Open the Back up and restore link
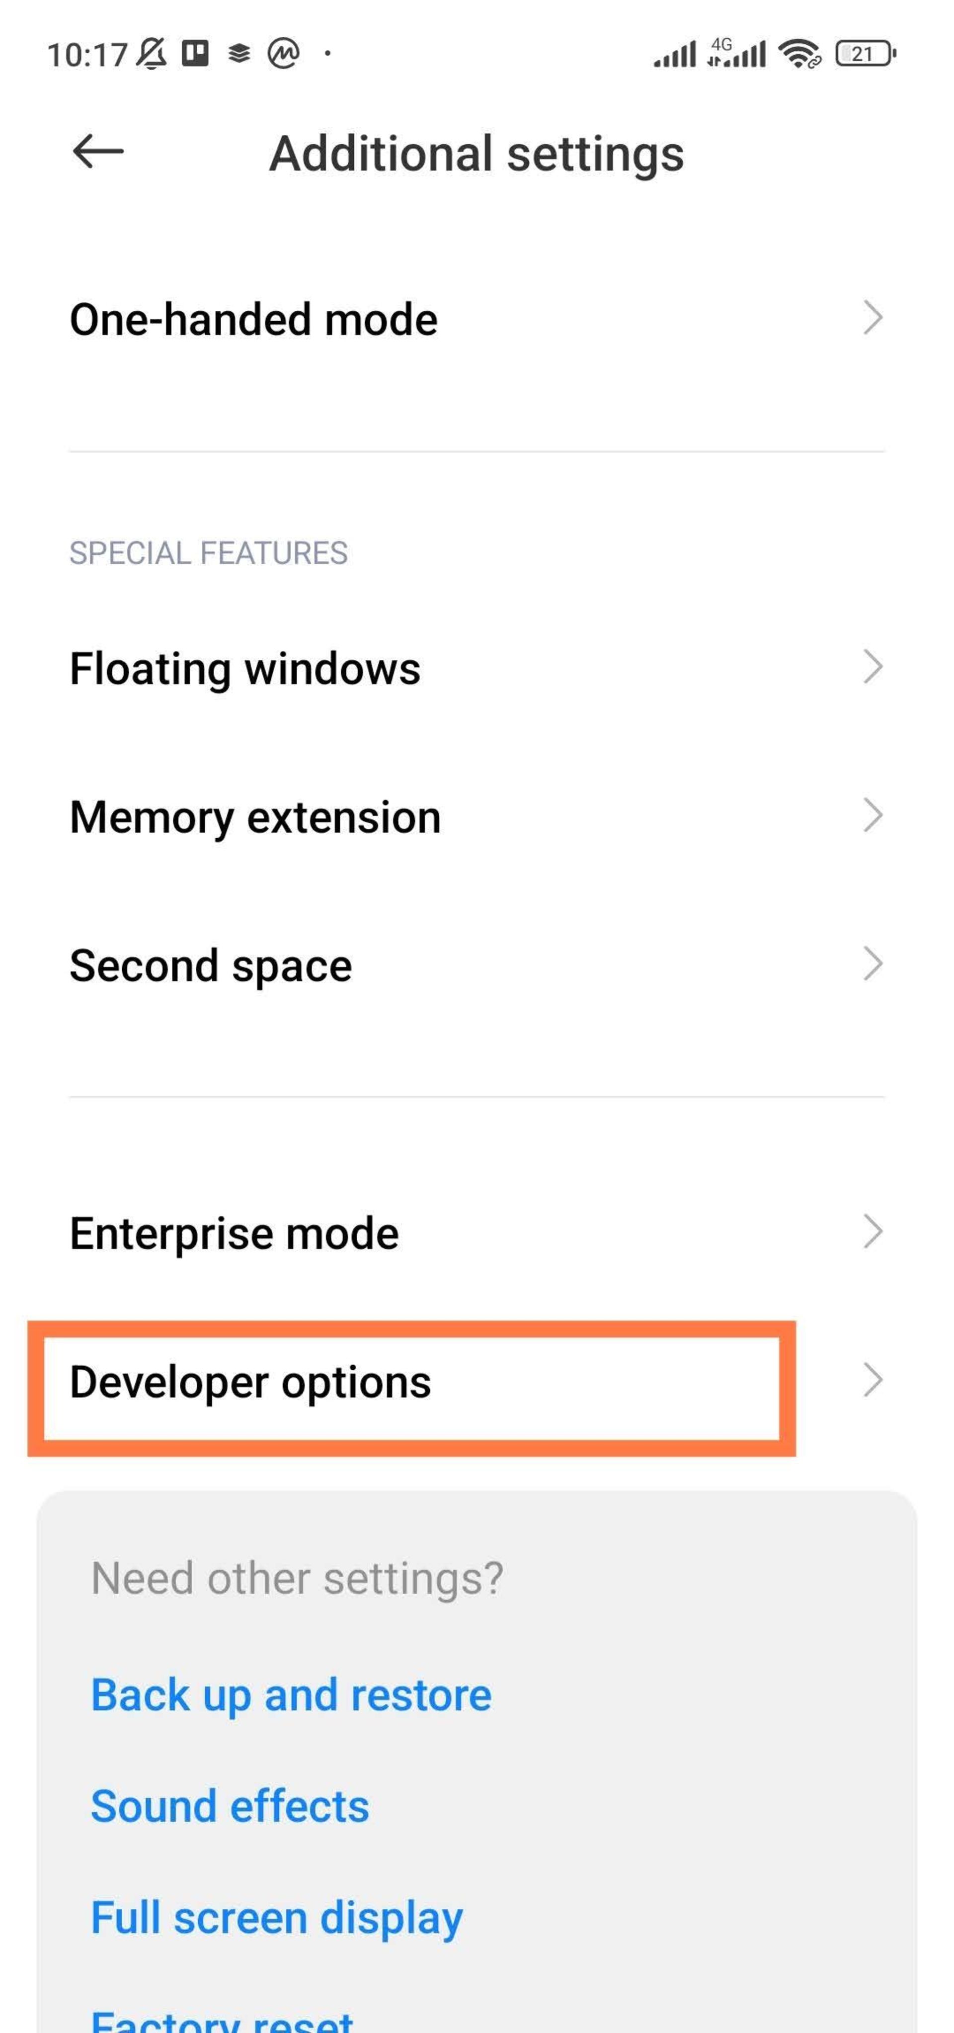 point(291,1695)
